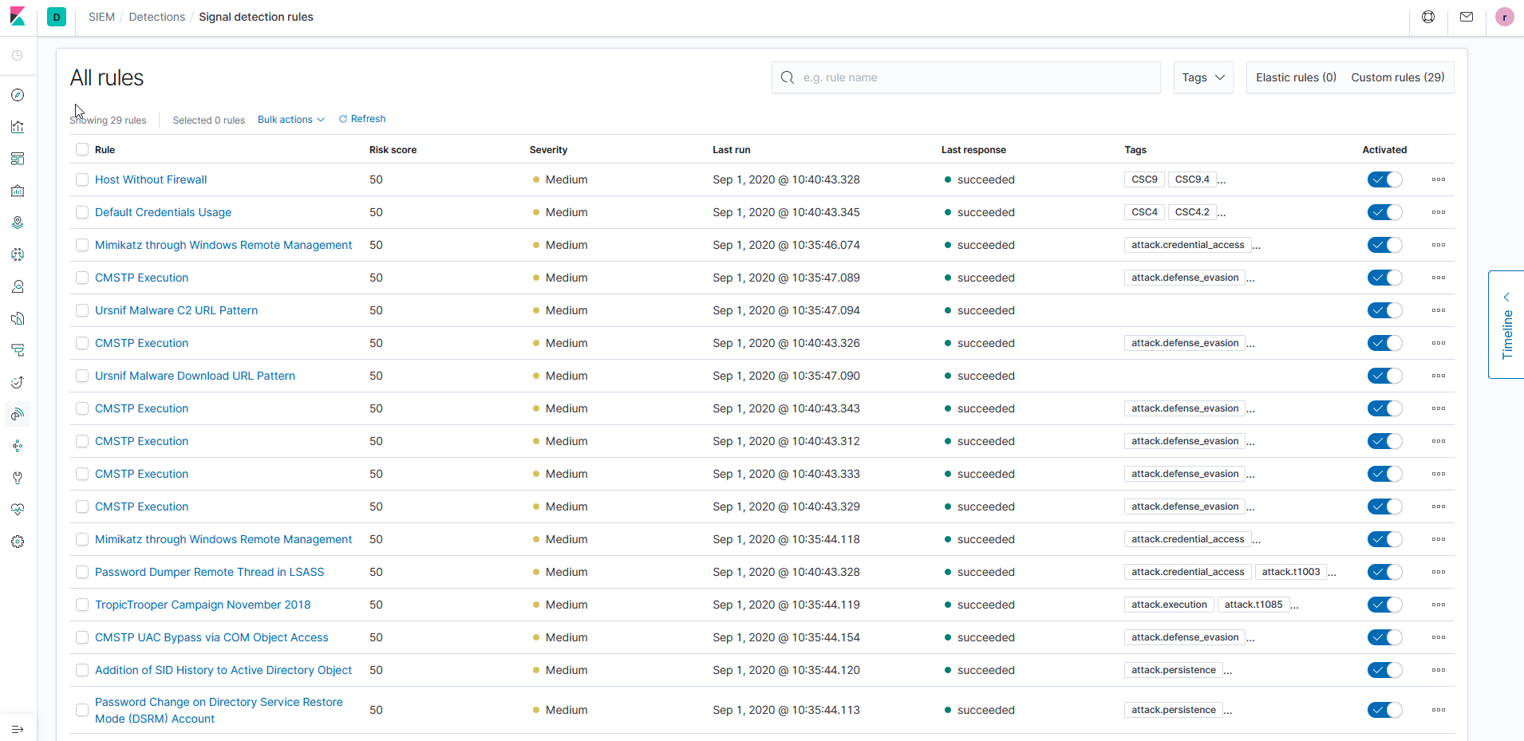Open the newsfeed mail icon
The width and height of the screenshot is (1524, 741).
[x=1466, y=17]
